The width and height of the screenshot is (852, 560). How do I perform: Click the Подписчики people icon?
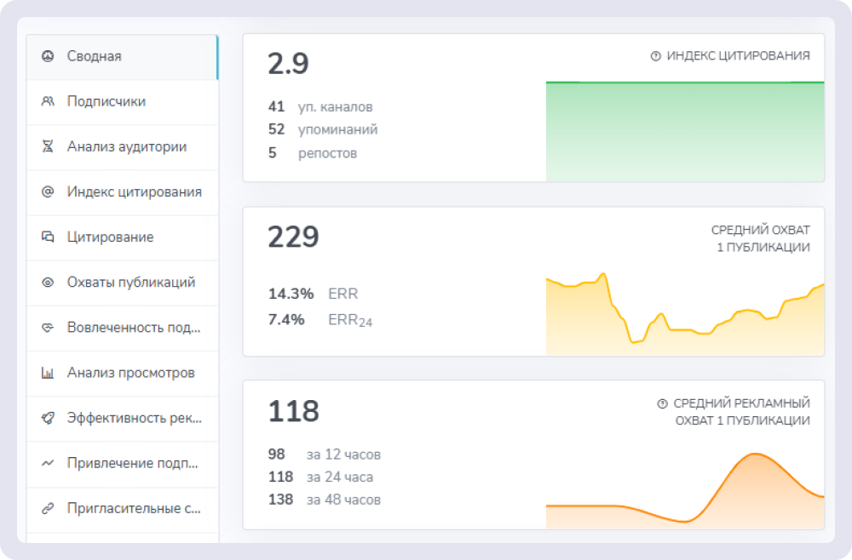(x=48, y=101)
